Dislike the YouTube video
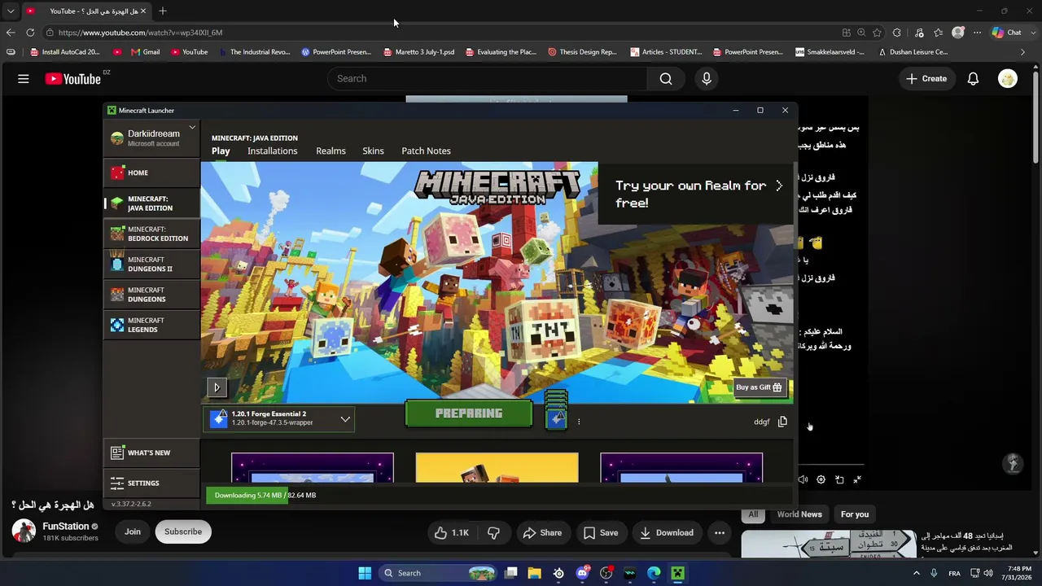 pyautogui.click(x=493, y=533)
